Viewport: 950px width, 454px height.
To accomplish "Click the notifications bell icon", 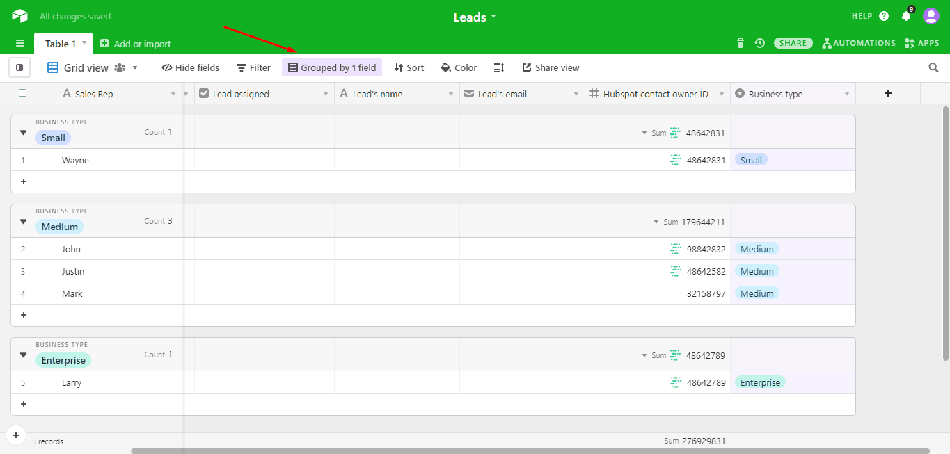I will click(x=906, y=16).
